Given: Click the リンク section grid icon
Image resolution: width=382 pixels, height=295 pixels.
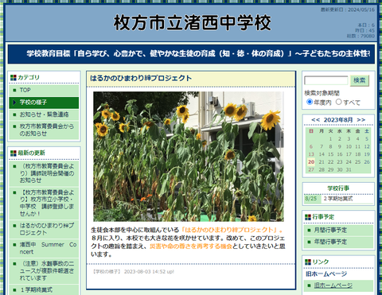Looking at the screenshot, I should point(308,262).
